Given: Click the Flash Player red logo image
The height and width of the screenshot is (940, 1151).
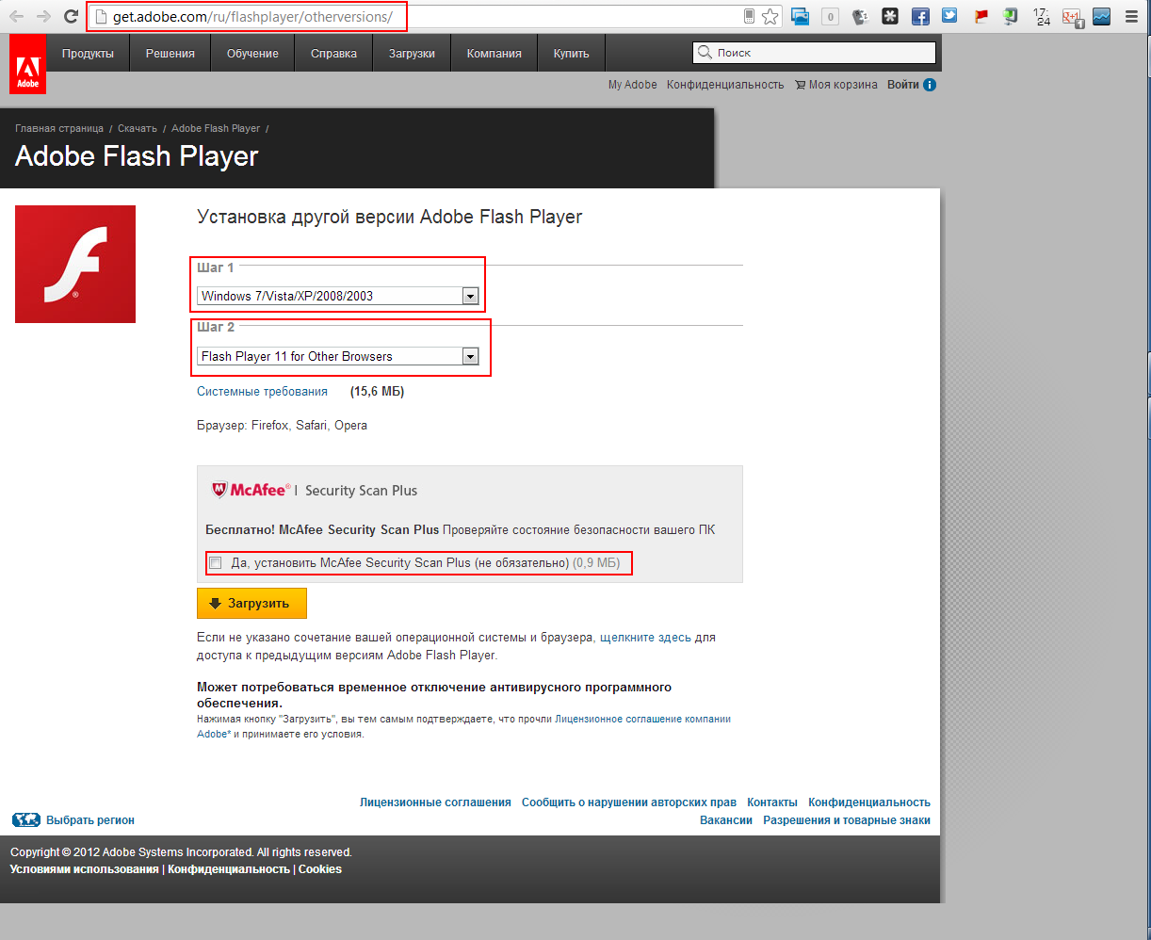Looking at the screenshot, I should (x=75, y=264).
